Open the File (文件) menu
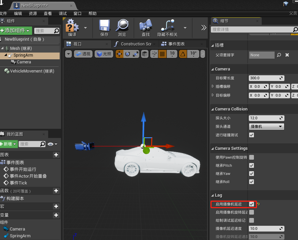The image size is (298, 240). tap(3, 14)
